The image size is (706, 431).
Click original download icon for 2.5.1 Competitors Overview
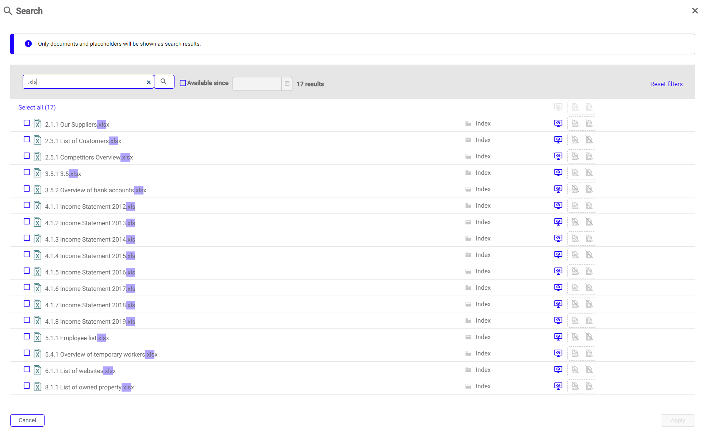(589, 156)
